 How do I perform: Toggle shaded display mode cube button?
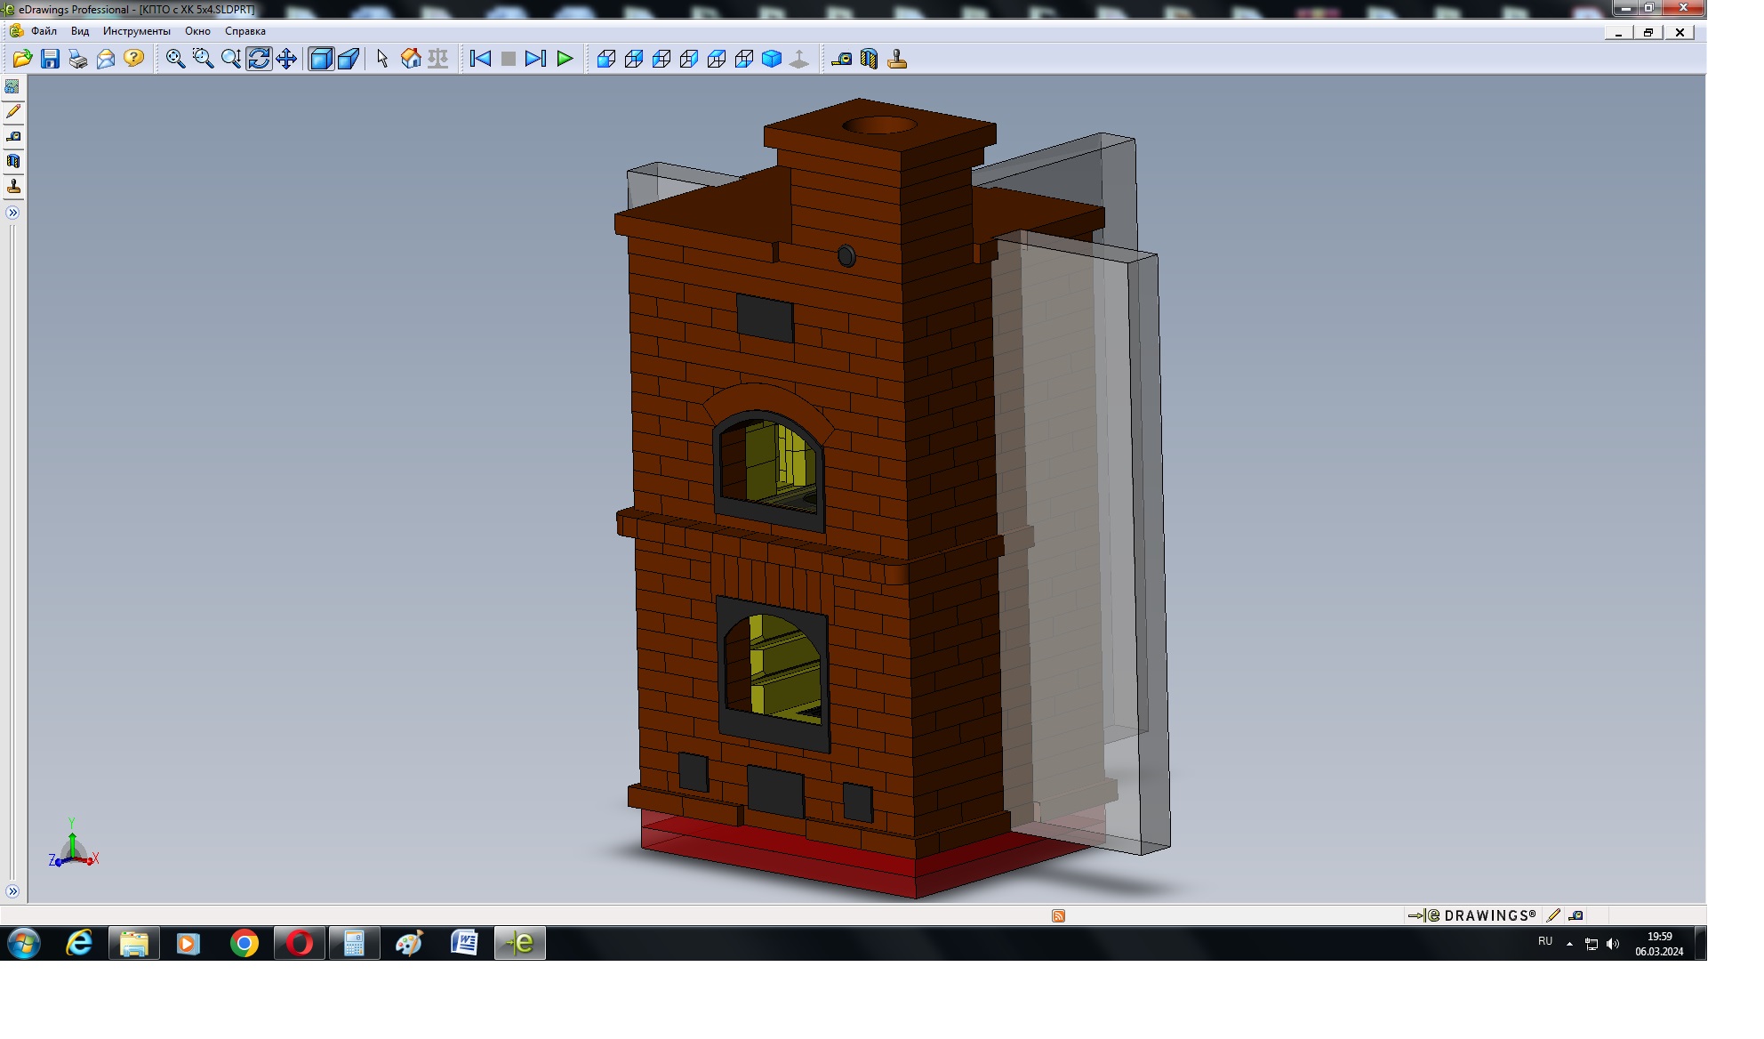tap(320, 59)
